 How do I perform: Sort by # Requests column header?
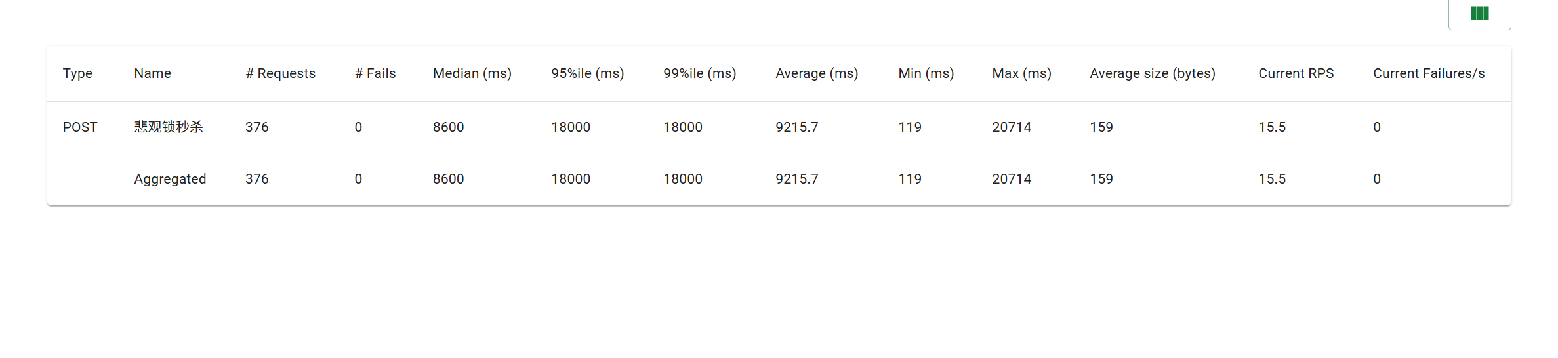[x=280, y=73]
